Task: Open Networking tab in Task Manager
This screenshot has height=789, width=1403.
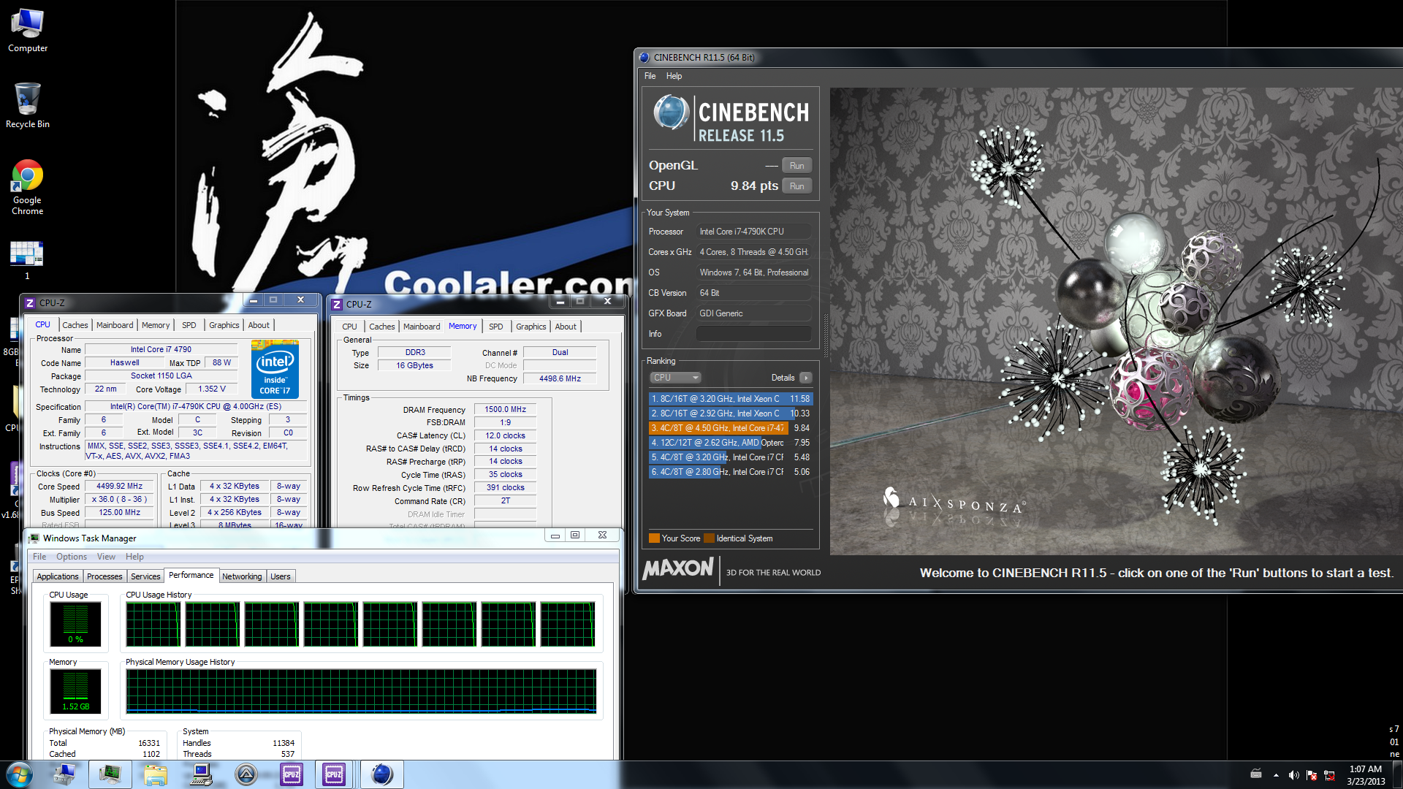Action: pos(242,576)
